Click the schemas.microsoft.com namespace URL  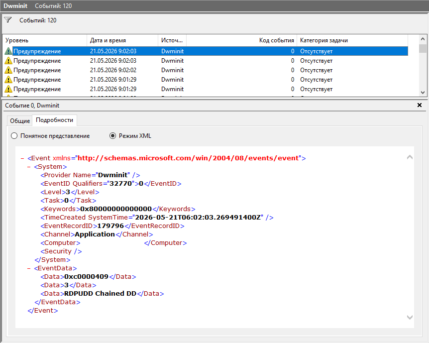188,158
